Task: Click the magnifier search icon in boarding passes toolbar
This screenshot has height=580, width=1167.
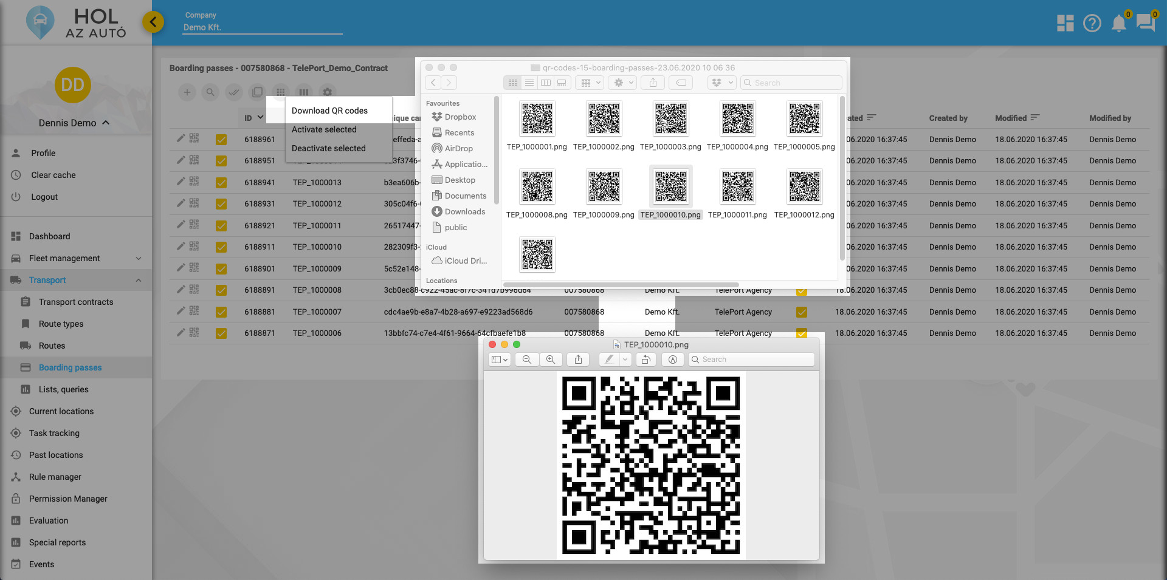Action: (210, 92)
